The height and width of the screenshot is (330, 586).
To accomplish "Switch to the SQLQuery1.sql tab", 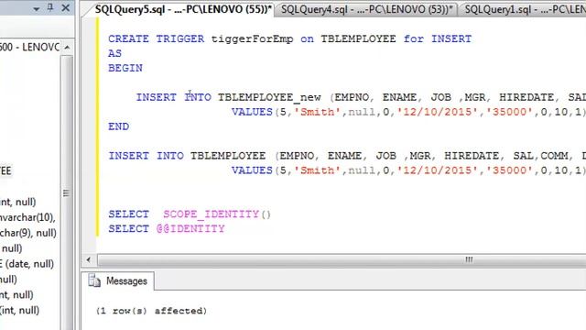I will pyautogui.click(x=523, y=9).
